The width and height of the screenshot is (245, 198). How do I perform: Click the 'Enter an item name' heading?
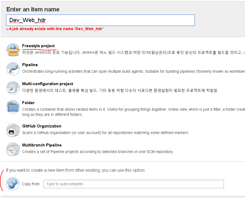[33, 9]
